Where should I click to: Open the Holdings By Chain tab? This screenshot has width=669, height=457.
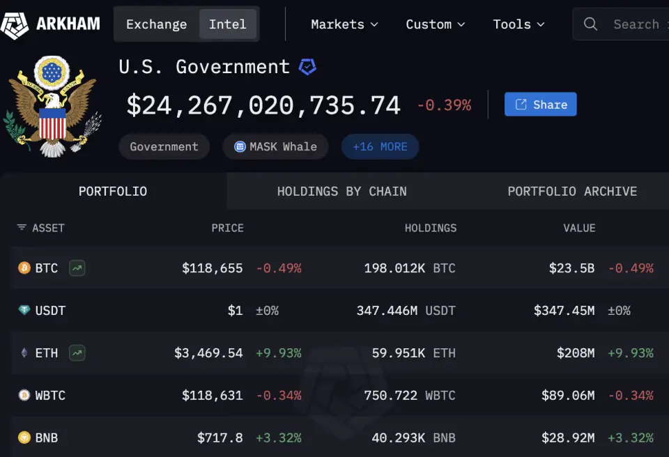point(341,191)
